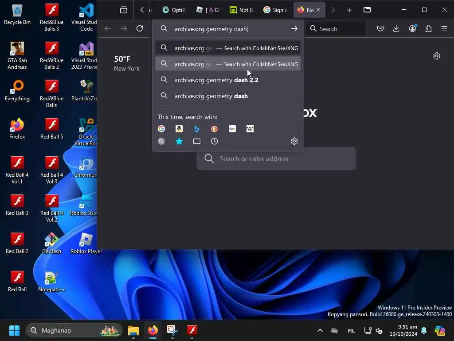
Task: Search with Wikipedia one-off engine icon
Action: [x=250, y=129]
